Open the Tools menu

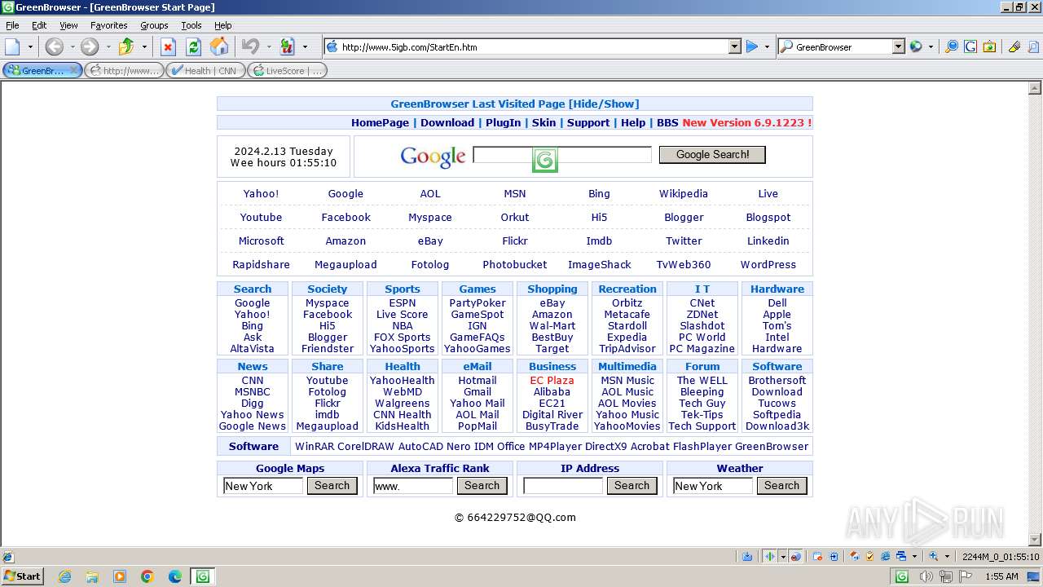click(191, 25)
